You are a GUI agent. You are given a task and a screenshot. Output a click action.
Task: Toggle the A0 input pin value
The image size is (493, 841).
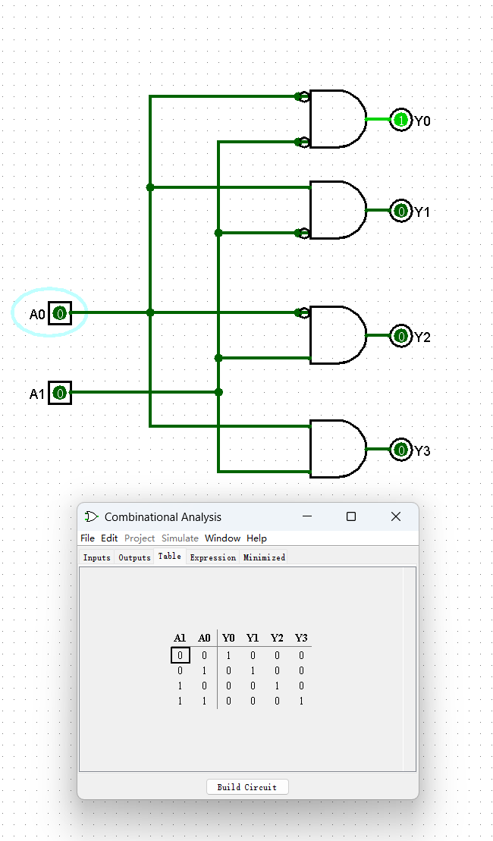[60, 312]
